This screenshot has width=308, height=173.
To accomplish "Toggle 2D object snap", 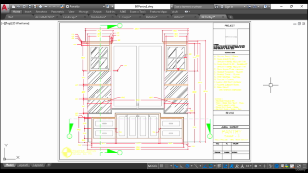I will coord(211,166).
